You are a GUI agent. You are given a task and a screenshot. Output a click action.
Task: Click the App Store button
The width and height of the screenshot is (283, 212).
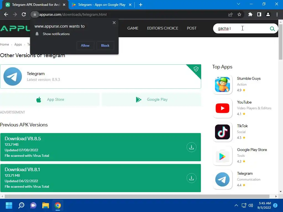(50, 99)
